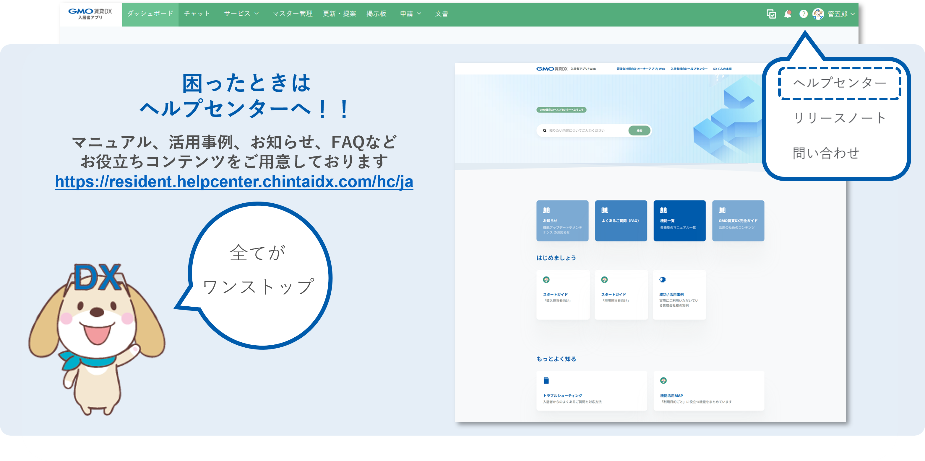Image resolution: width=925 pixels, height=461 pixels.
Task: Select 問い合わせ in the popup menu
Action: pos(826,153)
